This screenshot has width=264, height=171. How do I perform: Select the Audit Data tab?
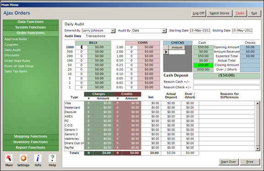[73, 36]
